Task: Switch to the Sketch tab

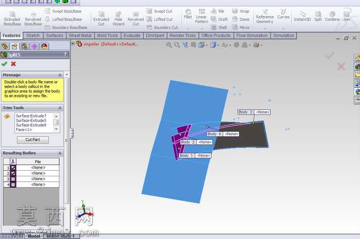Action: (x=33, y=35)
